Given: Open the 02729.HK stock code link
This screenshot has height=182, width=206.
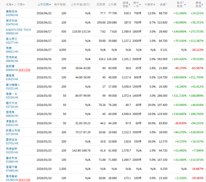Looking at the screenshot, I should pos(12,134).
